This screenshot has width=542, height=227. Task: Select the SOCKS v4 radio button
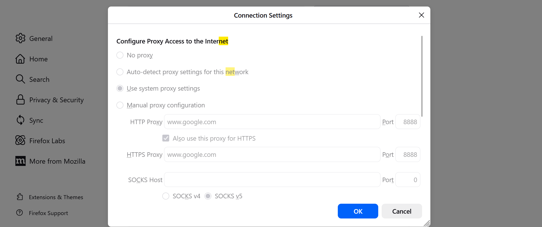166,196
